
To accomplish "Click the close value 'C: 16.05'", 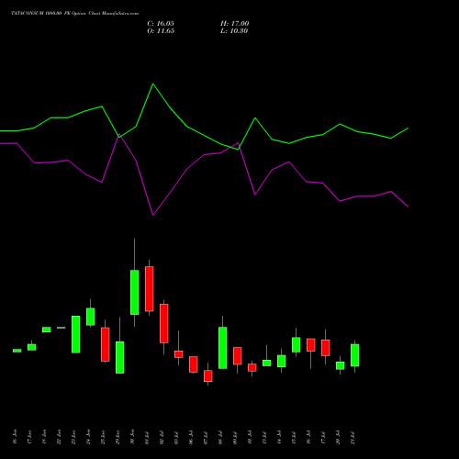I will pos(161,24).
